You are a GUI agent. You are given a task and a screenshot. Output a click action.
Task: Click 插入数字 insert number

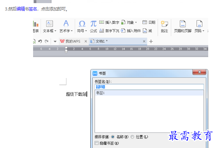pos(109,22)
